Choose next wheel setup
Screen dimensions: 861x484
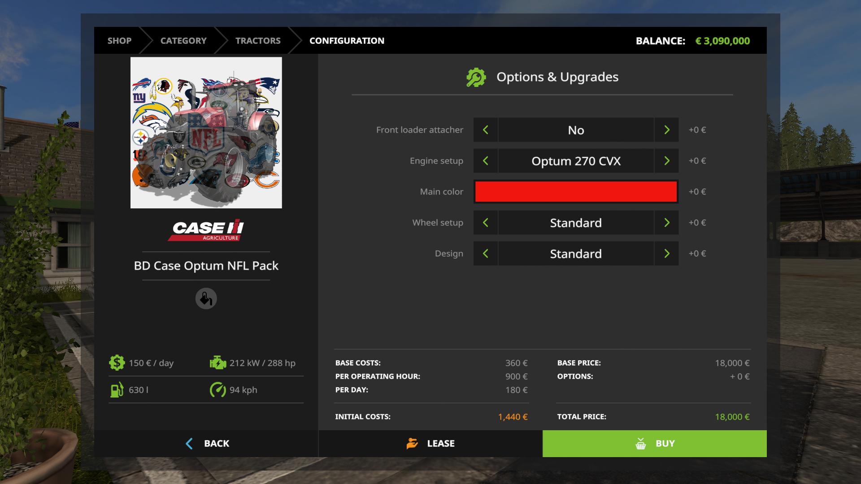[x=666, y=223]
